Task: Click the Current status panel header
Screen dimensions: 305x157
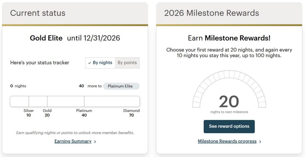Action: pyautogui.click(x=38, y=13)
